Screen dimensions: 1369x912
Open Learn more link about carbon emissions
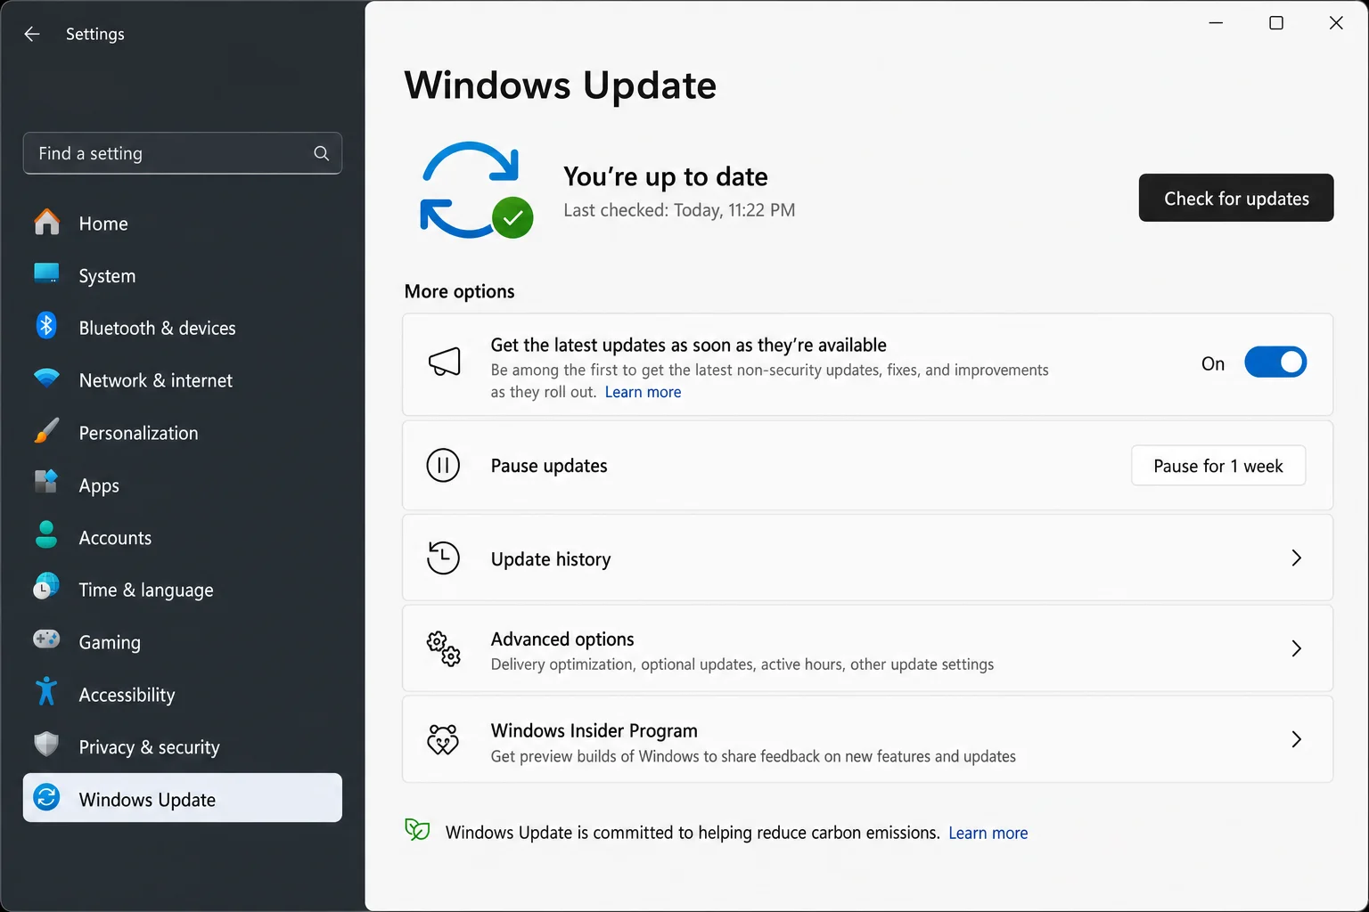pyautogui.click(x=988, y=833)
